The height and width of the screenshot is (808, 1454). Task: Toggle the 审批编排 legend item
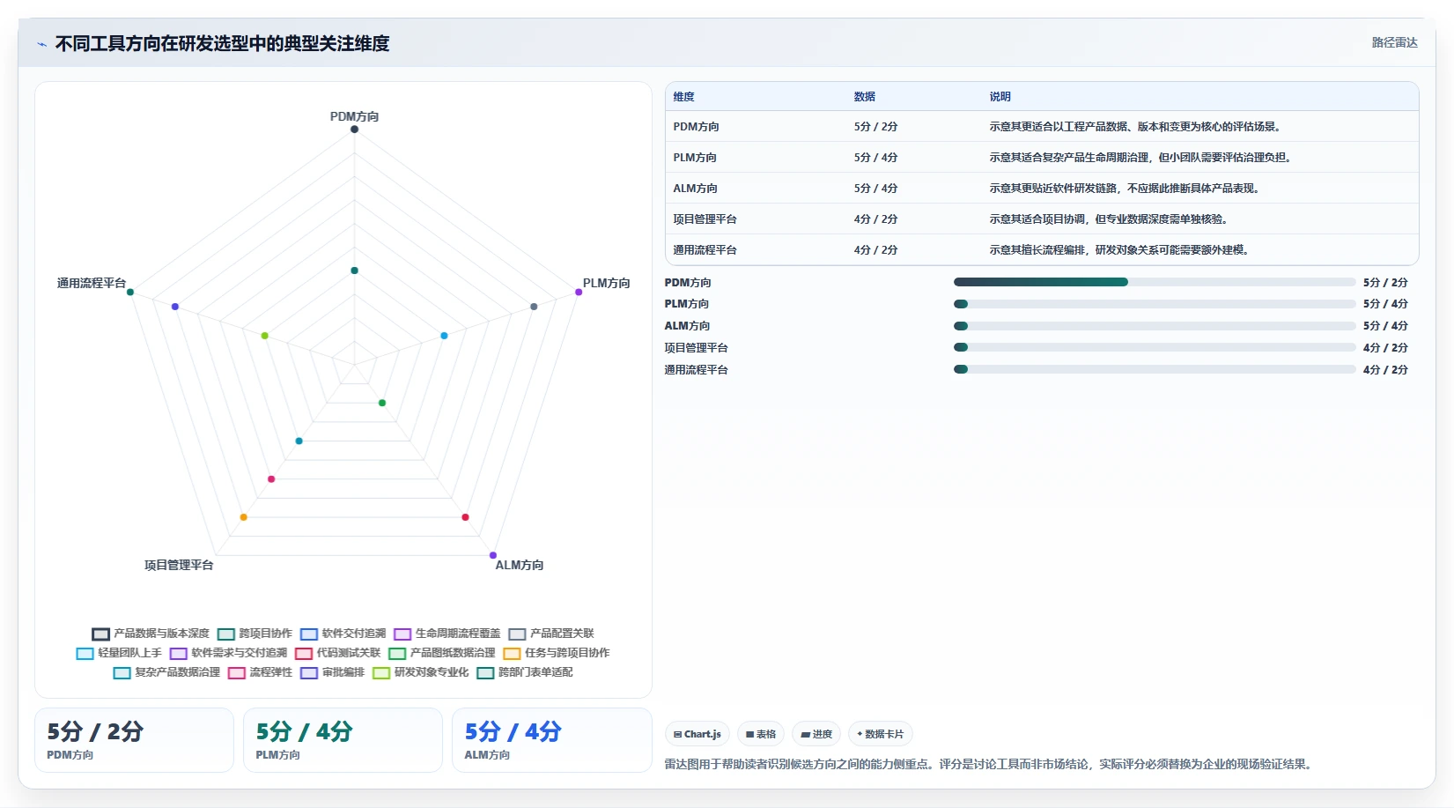332,672
